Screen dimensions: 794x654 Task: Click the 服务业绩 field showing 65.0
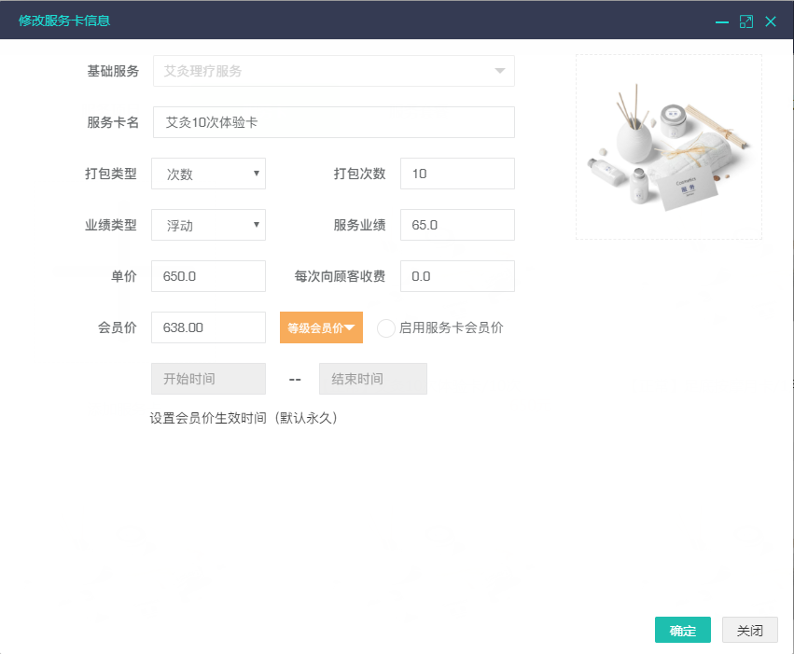pyautogui.click(x=457, y=225)
